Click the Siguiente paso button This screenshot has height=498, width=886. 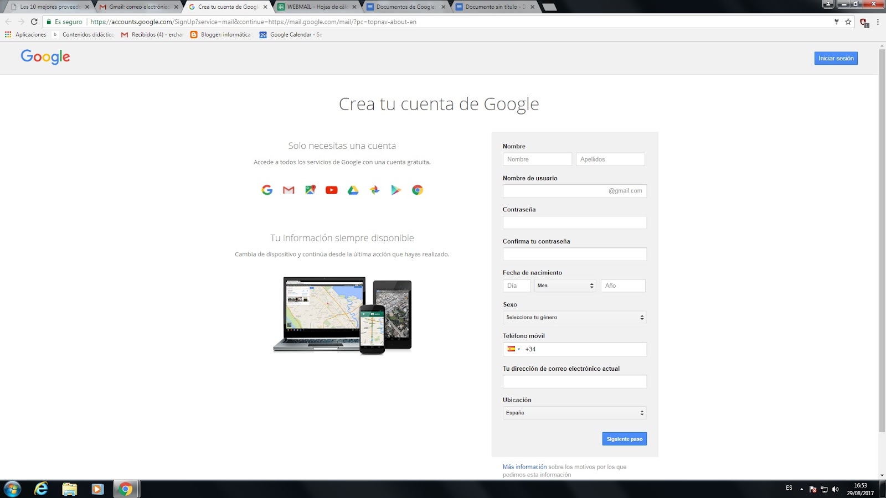[625, 439]
